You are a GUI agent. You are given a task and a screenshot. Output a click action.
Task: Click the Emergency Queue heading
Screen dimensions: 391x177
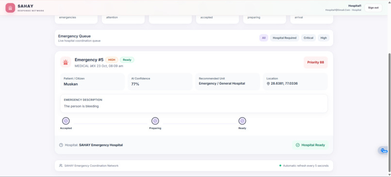(74, 36)
